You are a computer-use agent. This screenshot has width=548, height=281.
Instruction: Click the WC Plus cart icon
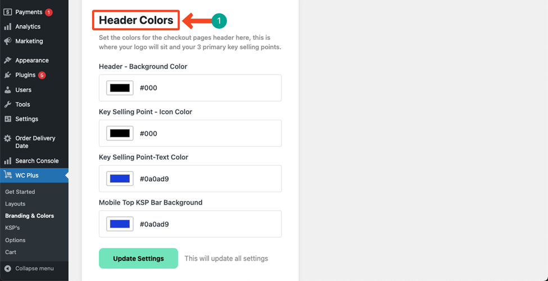pyautogui.click(x=8, y=175)
